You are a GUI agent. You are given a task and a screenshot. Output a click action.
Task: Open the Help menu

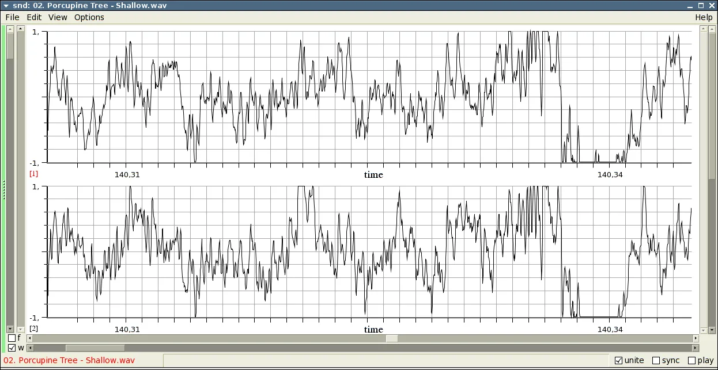(x=703, y=17)
